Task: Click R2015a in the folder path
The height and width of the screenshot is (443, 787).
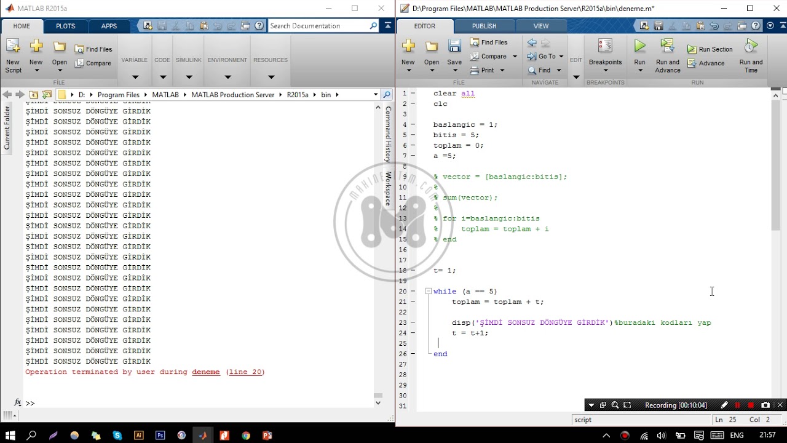Action: (x=297, y=95)
